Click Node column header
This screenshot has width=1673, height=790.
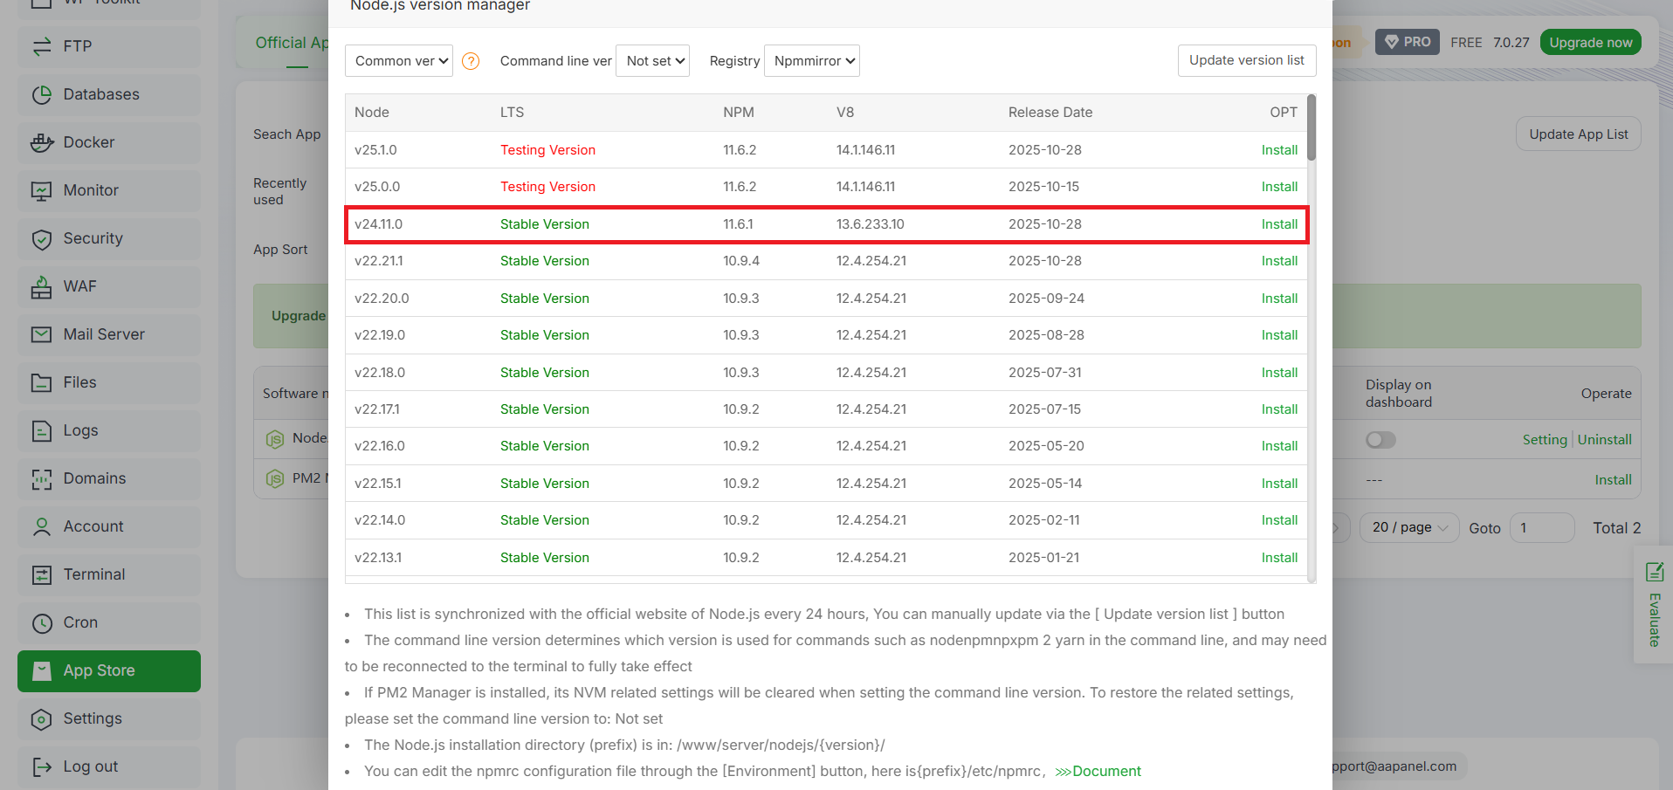point(372,113)
